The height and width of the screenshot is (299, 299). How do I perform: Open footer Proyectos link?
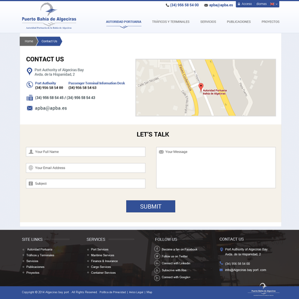click(33, 273)
